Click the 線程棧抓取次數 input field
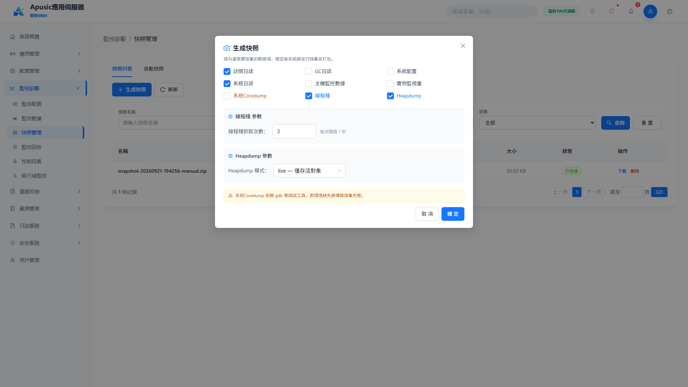The width and height of the screenshot is (688, 387). 294,132
